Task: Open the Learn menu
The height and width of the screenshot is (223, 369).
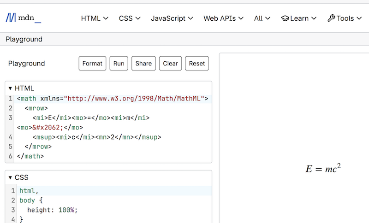Action: 299,18
